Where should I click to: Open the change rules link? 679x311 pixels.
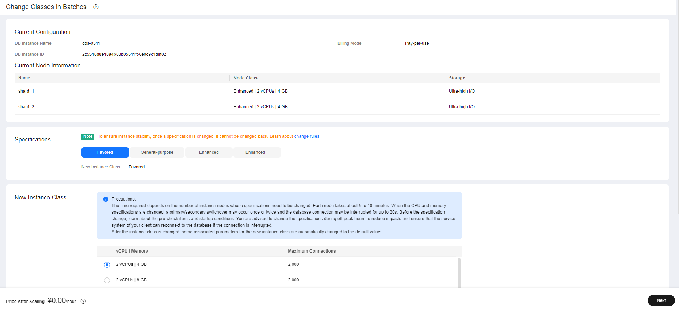(x=307, y=136)
